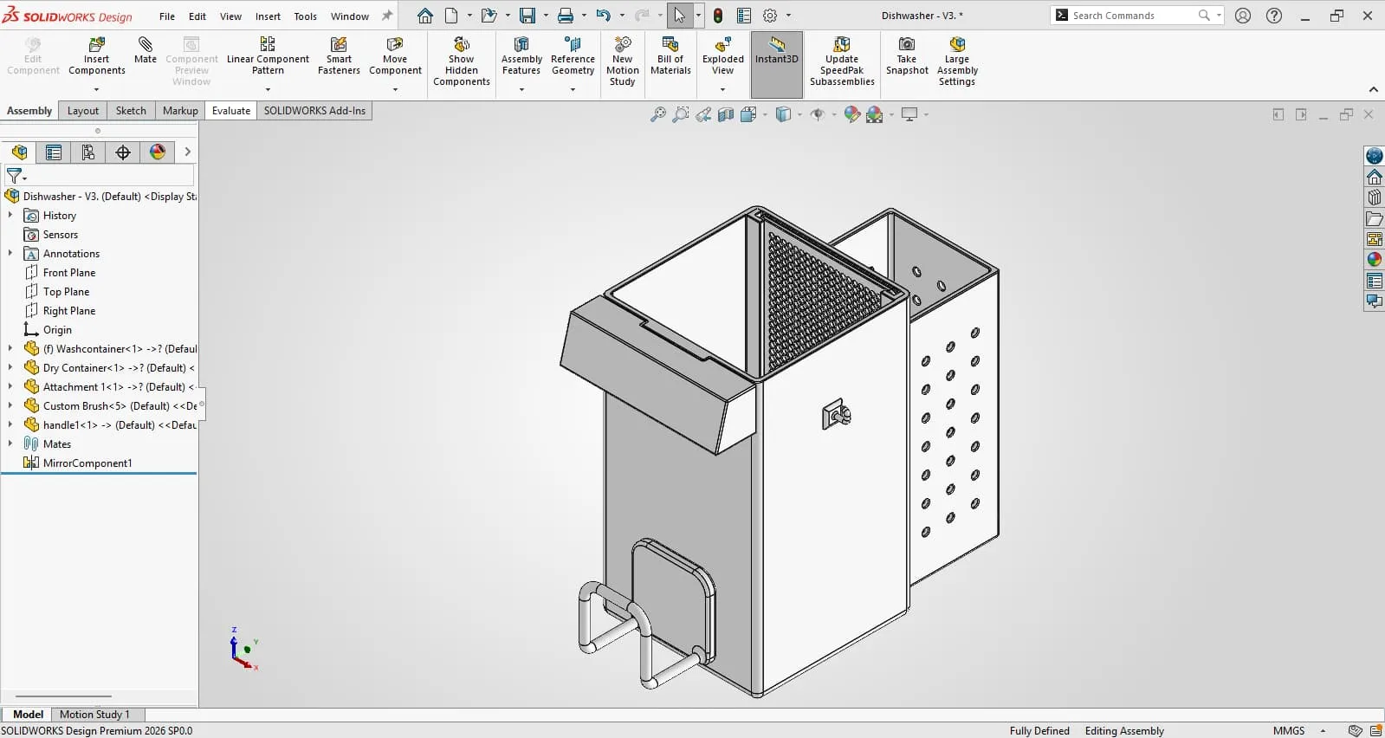
Task: Open the PropertyManager tab icon
Action: pyautogui.click(x=54, y=152)
